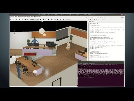Click the find icon in text editor

(x=99, y=20)
